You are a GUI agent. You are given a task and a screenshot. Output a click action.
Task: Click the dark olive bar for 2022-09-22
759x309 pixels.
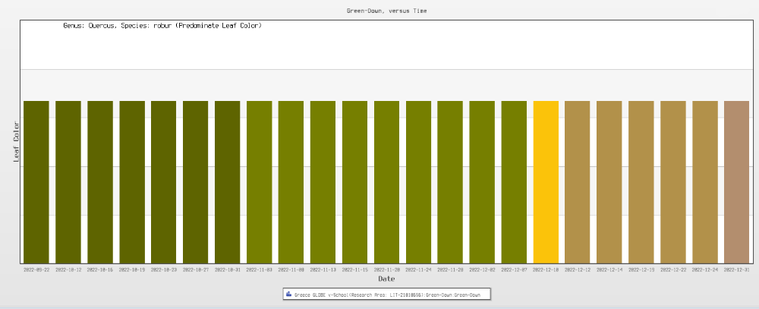(x=36, y=182)
